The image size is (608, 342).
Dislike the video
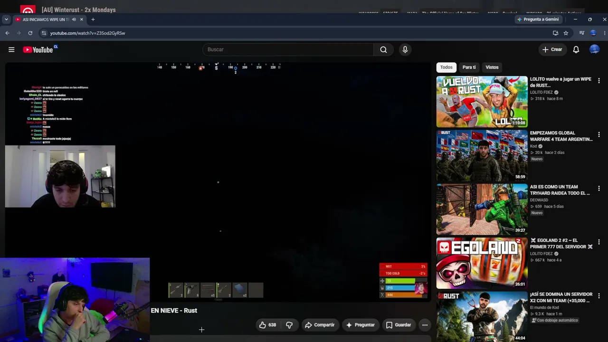(289, 325)
